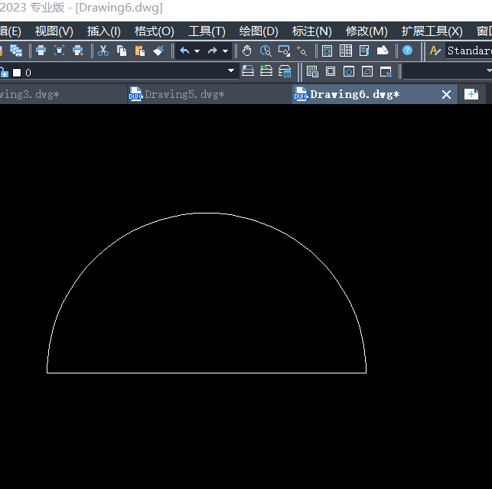Image resolution: width=492 pixels, height=489 pixels.
Task: Open the 插入(I) menu
Action: coord(104,31)
